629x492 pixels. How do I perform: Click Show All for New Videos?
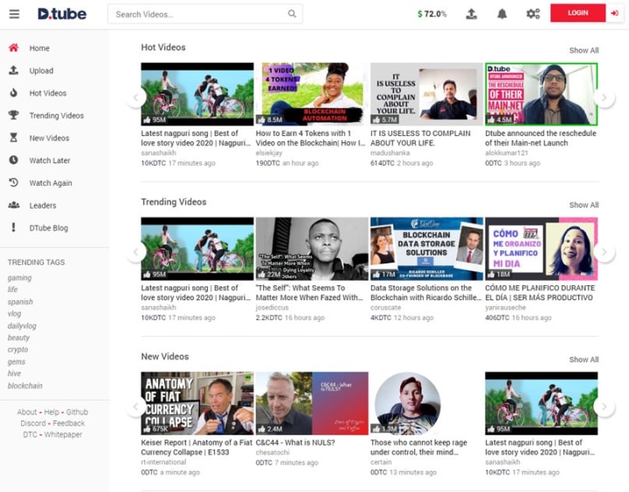pos(584,359)
